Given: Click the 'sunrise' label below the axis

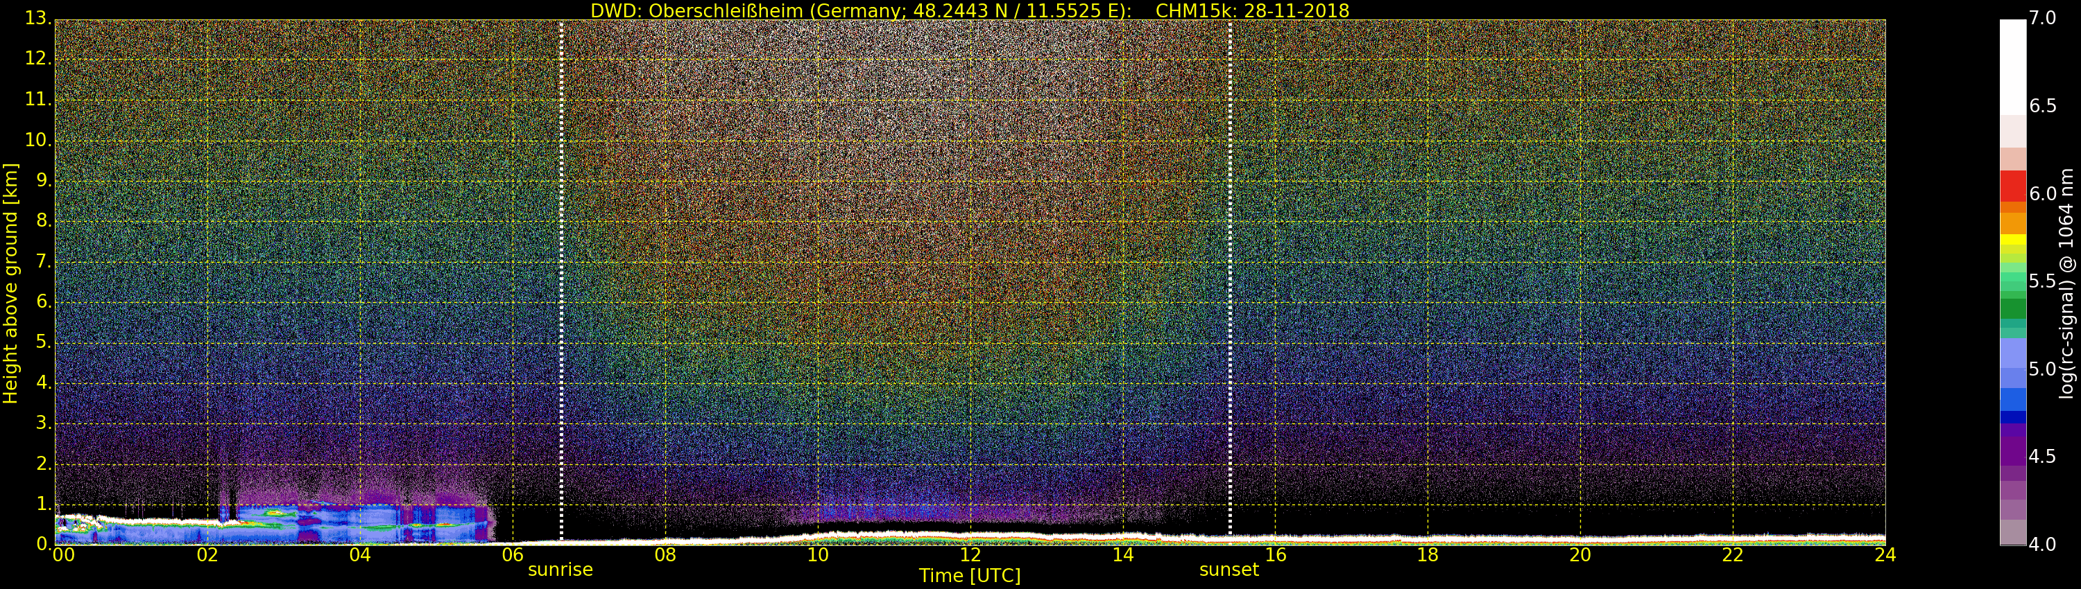Looking at the screenshot, I should point(560,570).
